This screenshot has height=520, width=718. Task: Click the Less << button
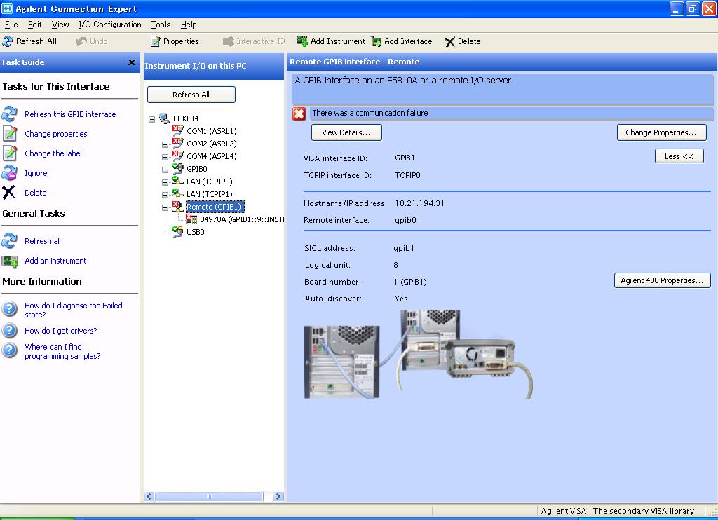coord(678,156)
